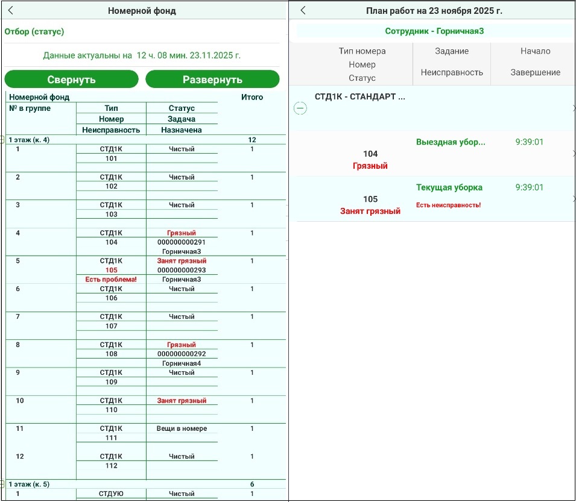Toggle the 1 этаж (к. 5) group
The height and width of the screenshot is (502, 576).
tap(2, 484)
